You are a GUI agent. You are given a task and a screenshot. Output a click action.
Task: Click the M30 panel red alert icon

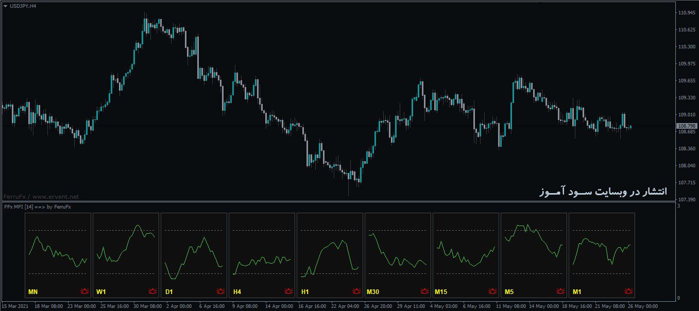pos(424,292)
